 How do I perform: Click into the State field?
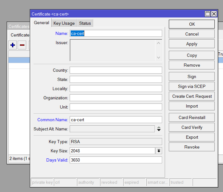click(x=116, y=79)
